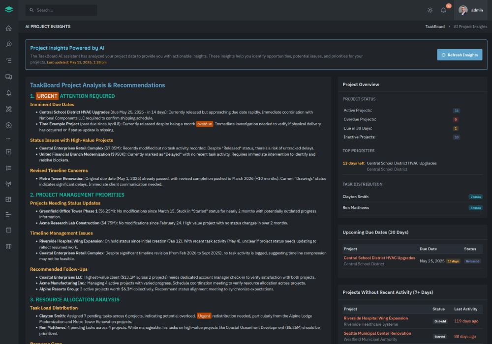Click the orange 13 days badge

453,261
